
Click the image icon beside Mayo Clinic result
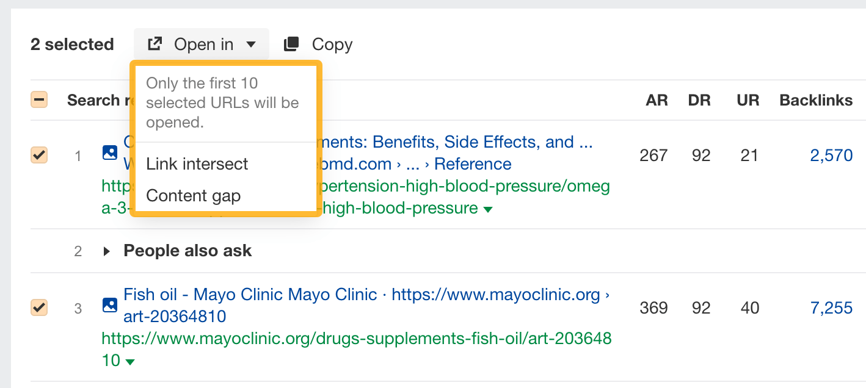click(110, 304)
